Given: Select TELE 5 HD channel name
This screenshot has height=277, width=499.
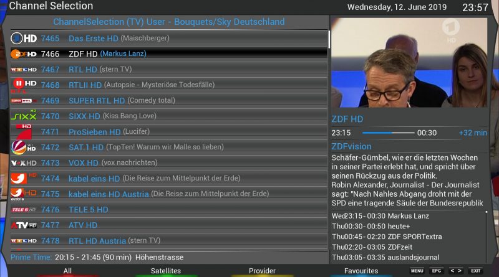Looking at the screenshot, I should coord(88,210).
